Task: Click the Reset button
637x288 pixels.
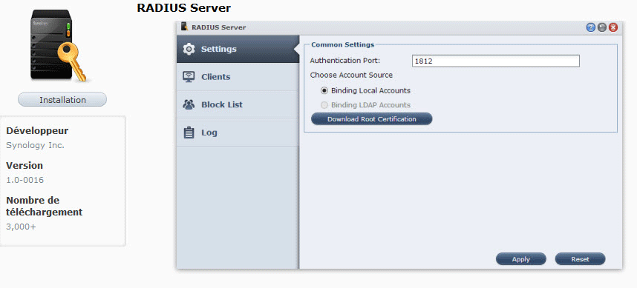Action: click(x=580, y=259)
